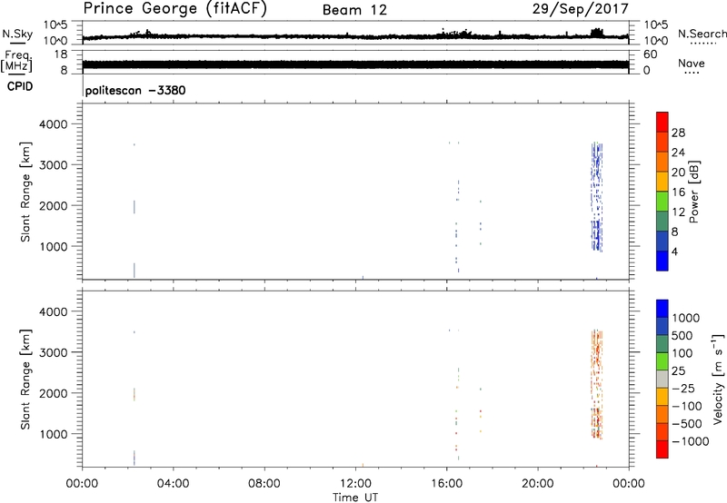The image size is (727, 503).
Task: Click the "Slant Range [km]" title of velocity panel
Action: coord(25,380)
